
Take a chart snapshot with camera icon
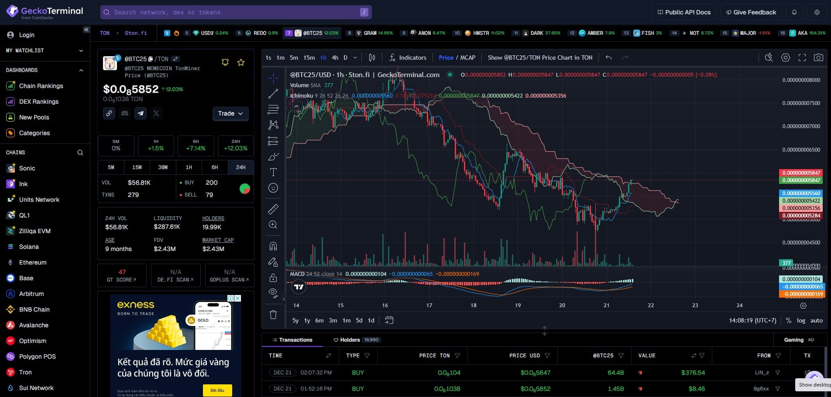click(x=818, y=58)
